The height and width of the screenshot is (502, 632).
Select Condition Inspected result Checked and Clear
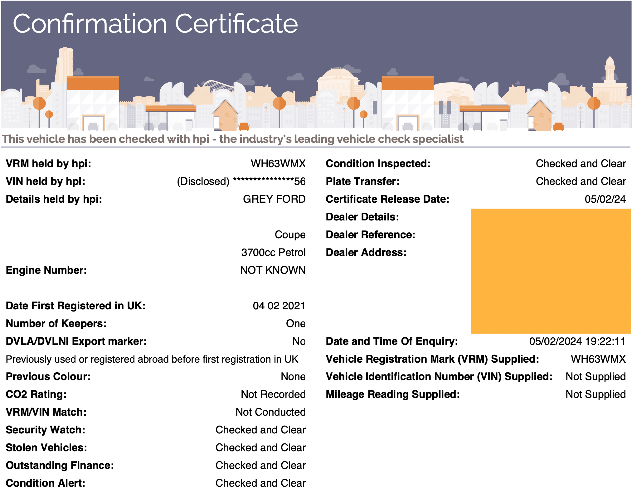(x=581, y=163)
